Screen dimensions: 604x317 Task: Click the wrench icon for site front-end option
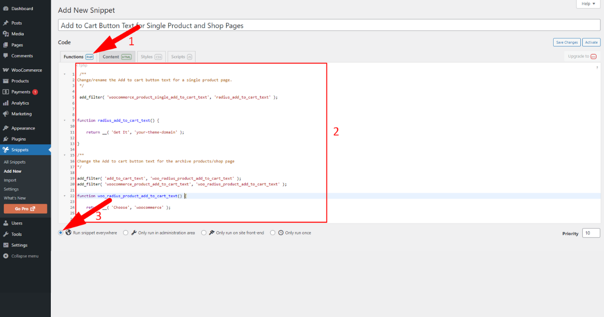(x=211, y=233)
